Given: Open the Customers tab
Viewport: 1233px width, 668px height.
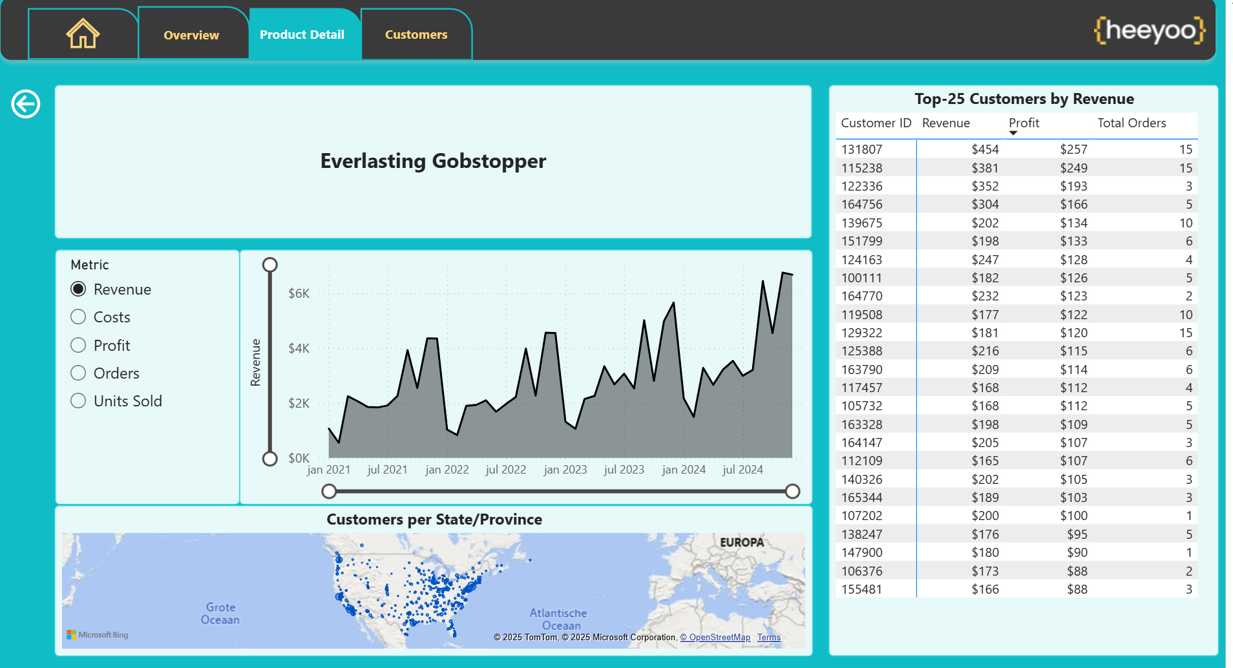Looking at the screenshot, I should coord(416,35).
